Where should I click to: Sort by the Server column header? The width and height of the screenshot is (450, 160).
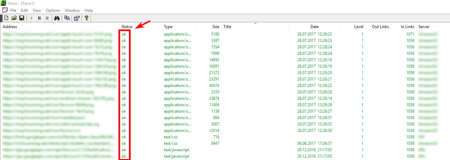point(433,27)
